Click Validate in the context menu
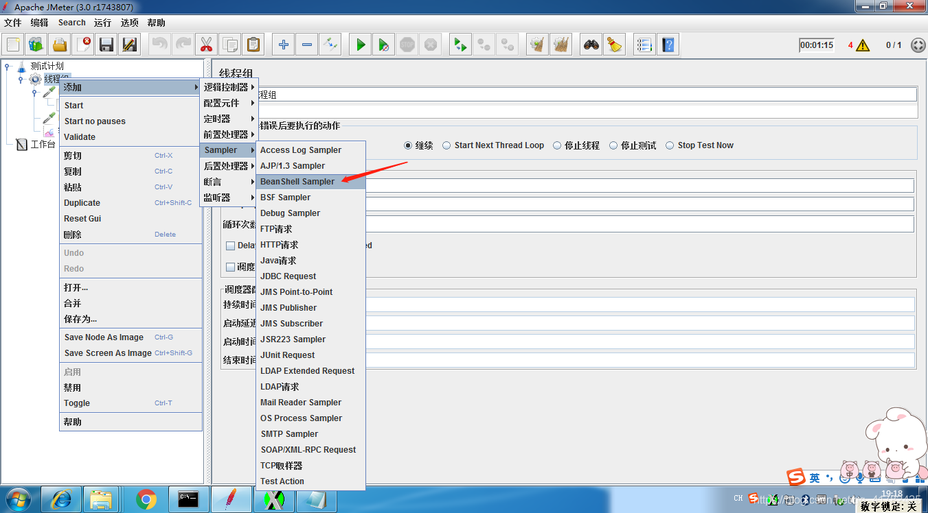 coord(131,137)
